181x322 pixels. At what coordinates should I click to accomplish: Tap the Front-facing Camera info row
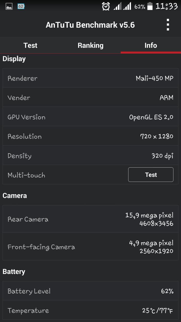90,247
